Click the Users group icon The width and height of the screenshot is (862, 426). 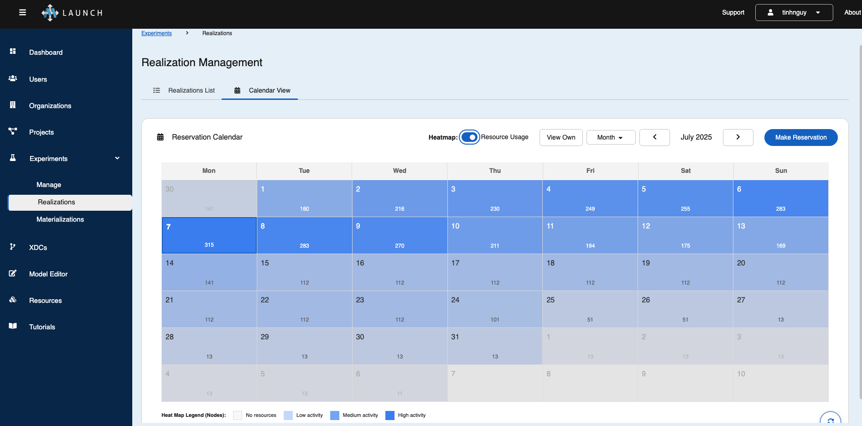tap(13, 78)
